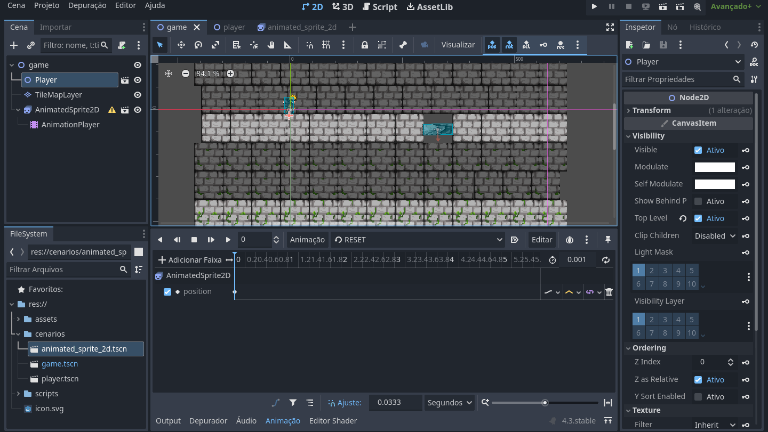
Task: Toggle grid snap in viewport toolbar
Action: click(326, 45)
